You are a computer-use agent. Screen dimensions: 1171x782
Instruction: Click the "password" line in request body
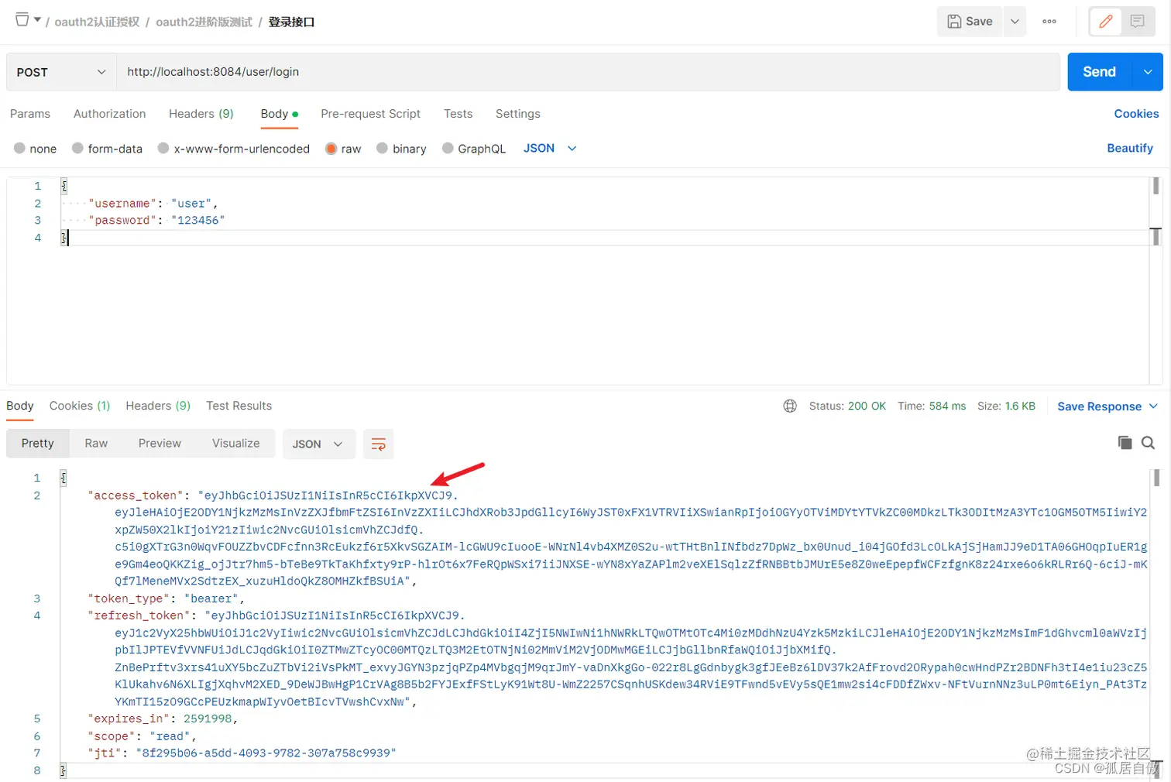point(156,221)
